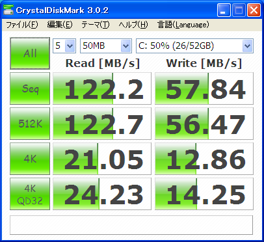The width and height of the screenshot is (264, 242).
Task: Open the 言語(Language) menu
Action: pos(183,25)
